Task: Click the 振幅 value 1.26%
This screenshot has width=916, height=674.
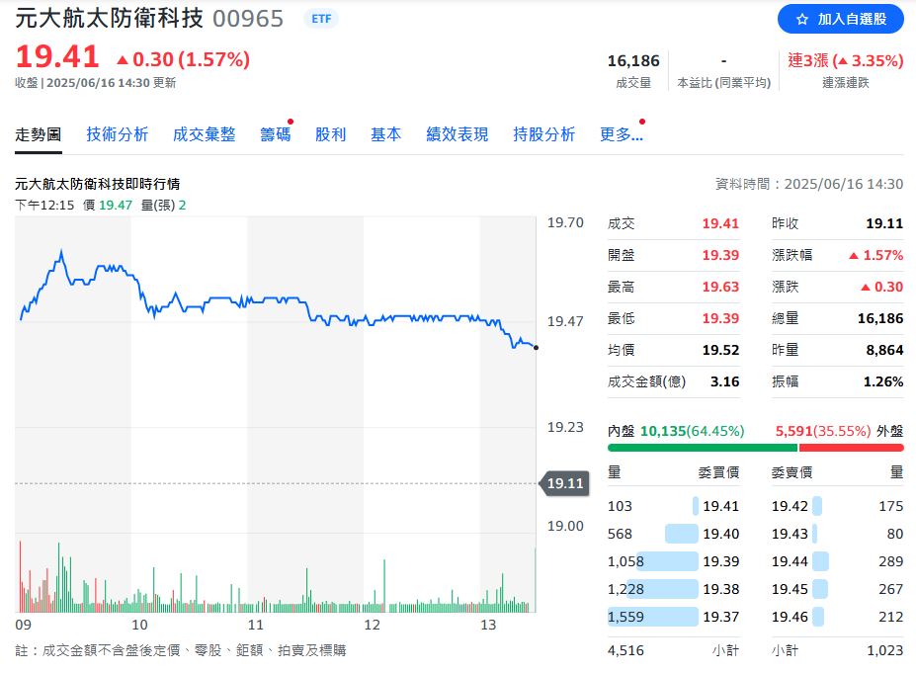Action: 883,381
